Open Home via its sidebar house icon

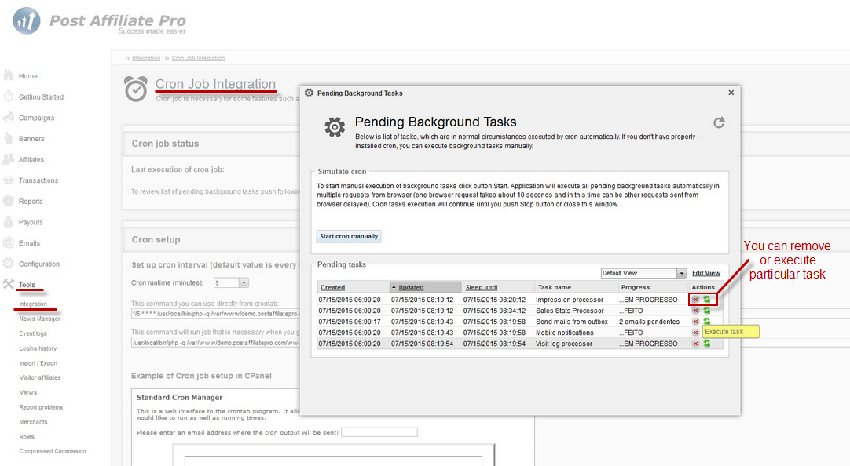click(x=8, y=76)
